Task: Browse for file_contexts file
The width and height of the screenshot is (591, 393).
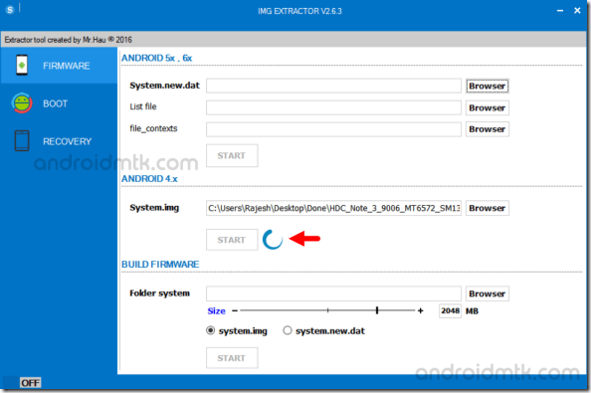Action: 487,129
